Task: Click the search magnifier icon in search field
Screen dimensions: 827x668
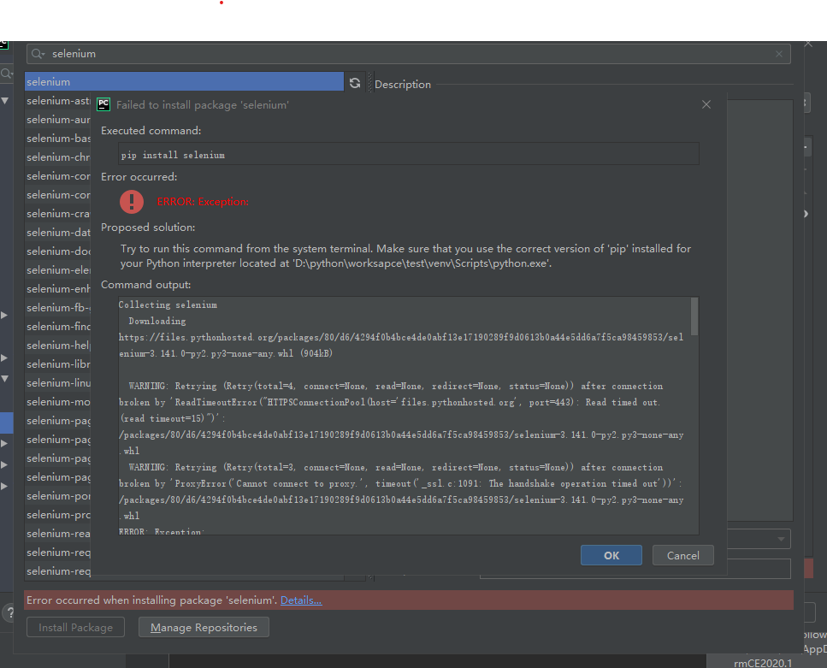Action: (38, 54)
